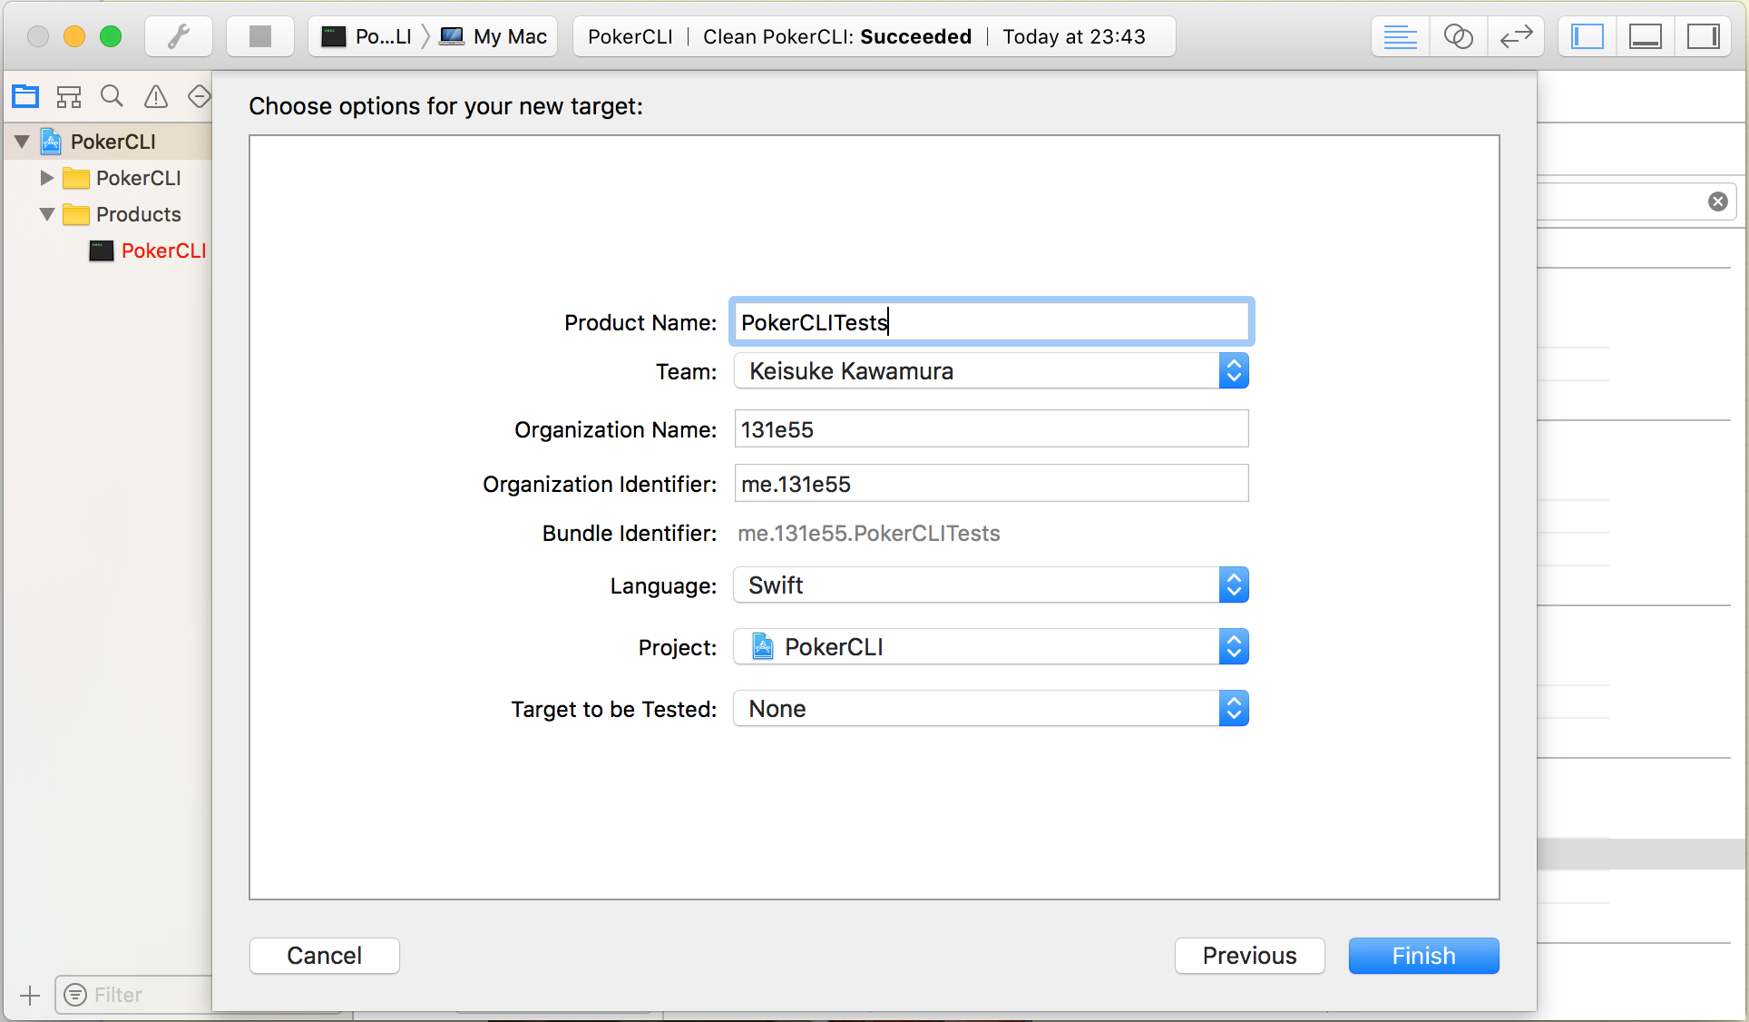Open the Project dropdown showing PokerCLI
The height and width of the screenshot is (1022, 1749).
coord(992,647)
